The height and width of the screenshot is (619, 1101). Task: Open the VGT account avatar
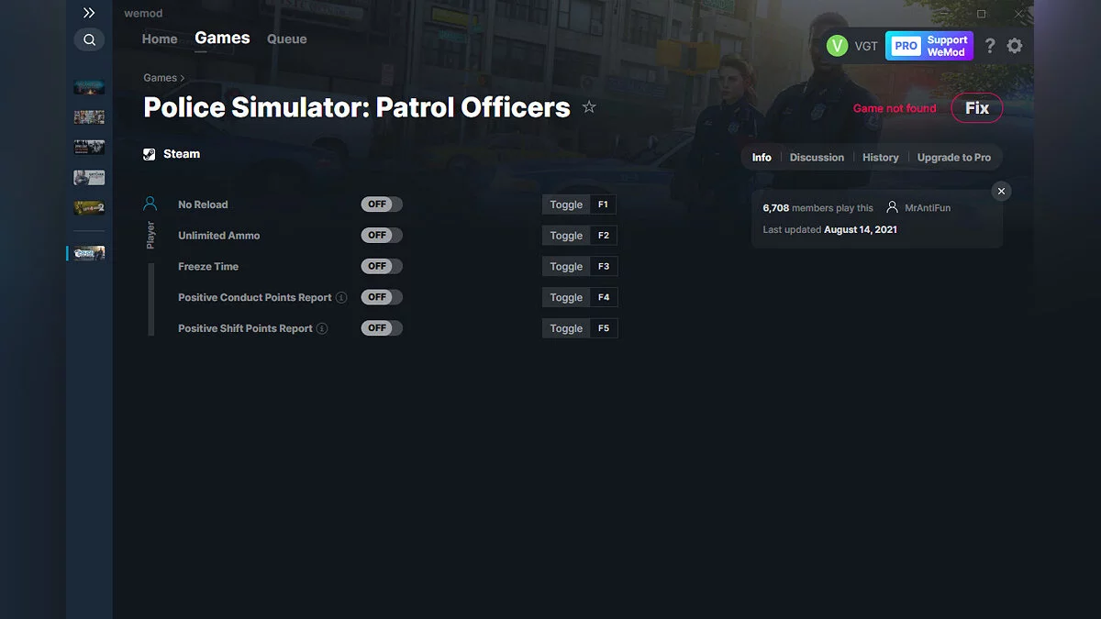click(836, 44)
